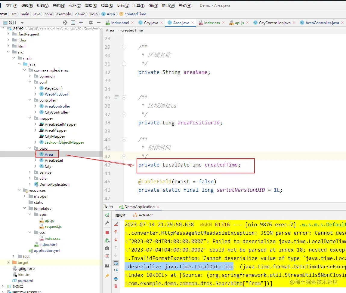Jump down the stack trace red arrow
This screenshot has width=346, height=293.
pyautogui.click(x=116, y=240)
